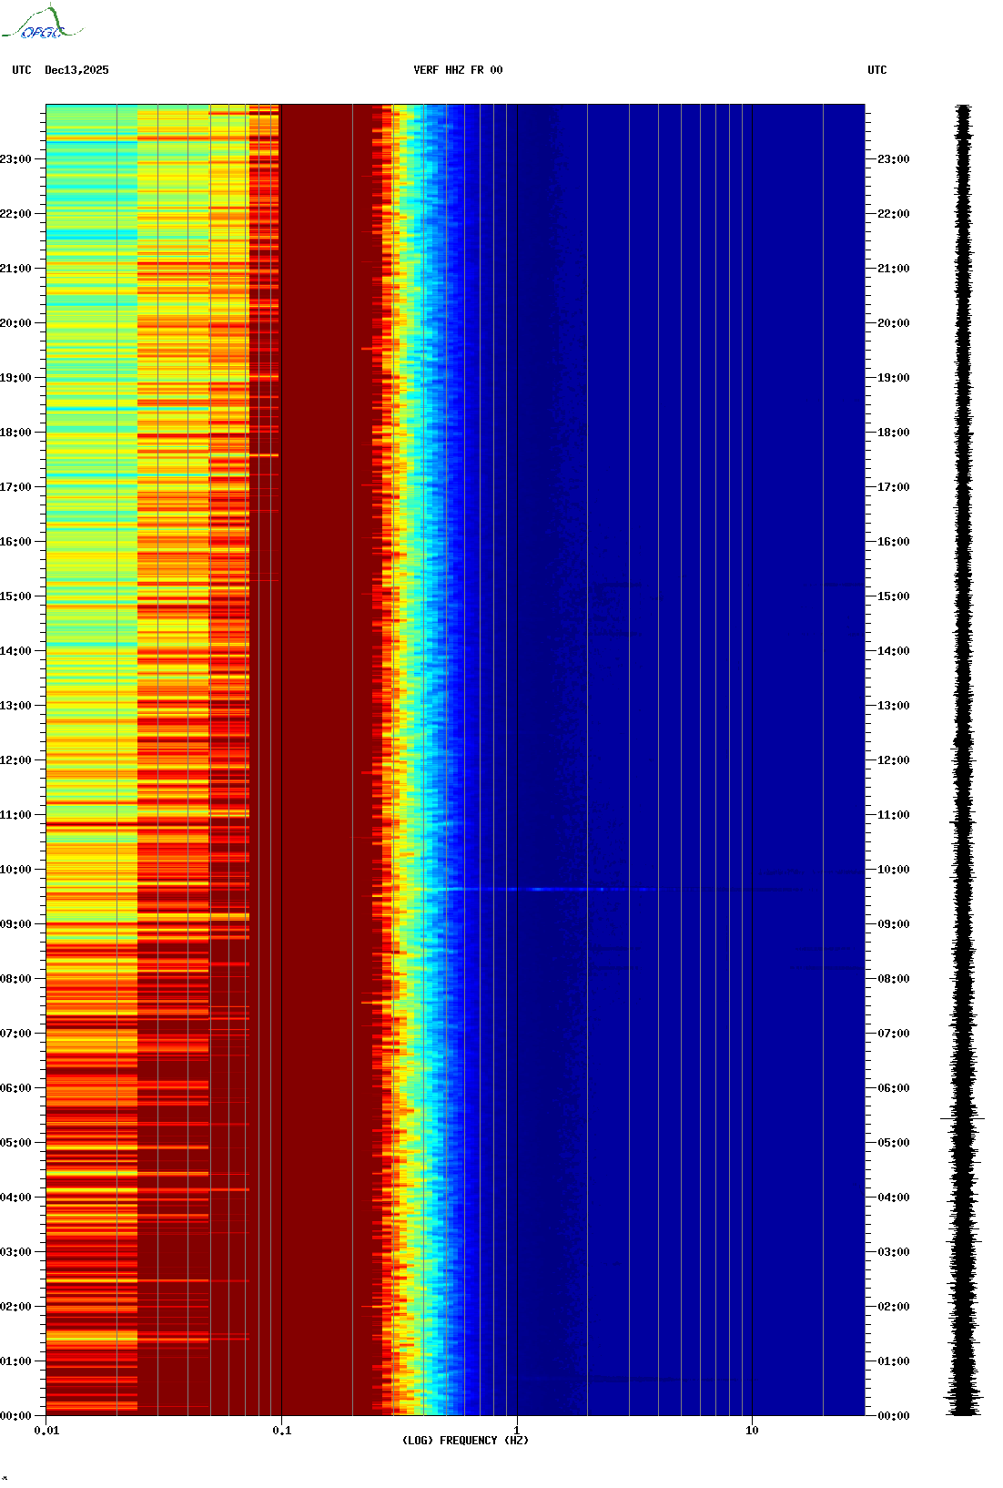Click the (LOG) FREQUENCY (HZ) axis title

[x=465, y=1441]
